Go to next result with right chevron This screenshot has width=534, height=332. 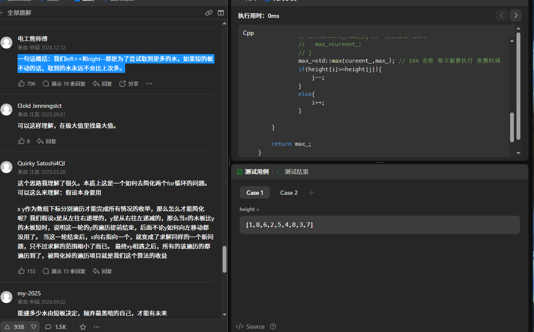[x=516, y=15]
